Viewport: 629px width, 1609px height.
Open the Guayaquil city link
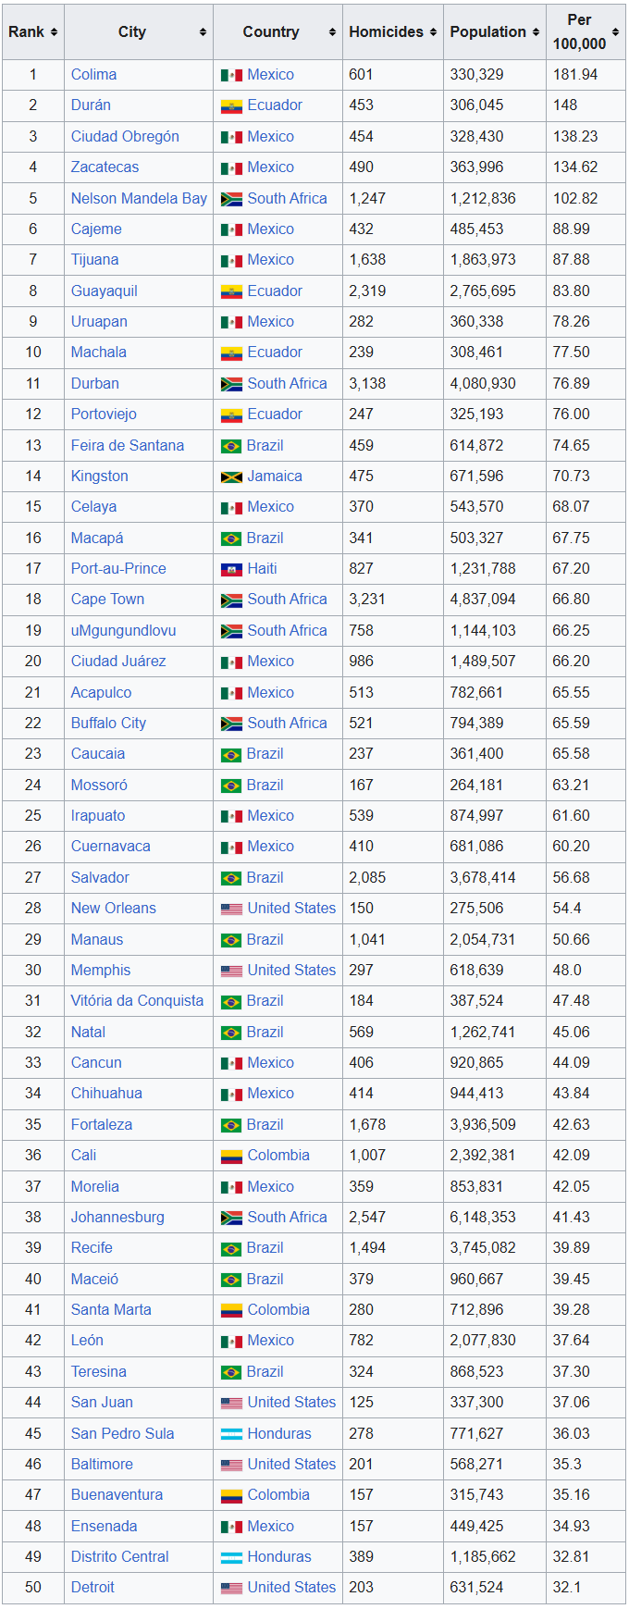click(x=104, y=291)
